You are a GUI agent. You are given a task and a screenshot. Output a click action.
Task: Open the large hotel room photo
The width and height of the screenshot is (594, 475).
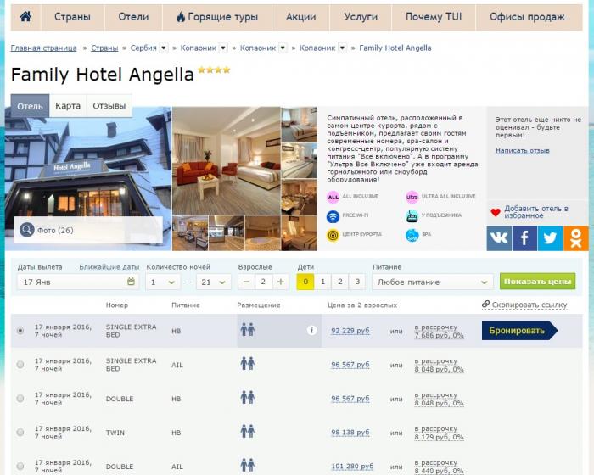[227, 160]
